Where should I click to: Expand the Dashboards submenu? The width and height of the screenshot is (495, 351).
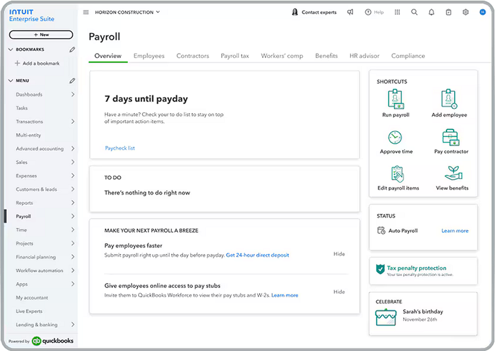[73, 94]
